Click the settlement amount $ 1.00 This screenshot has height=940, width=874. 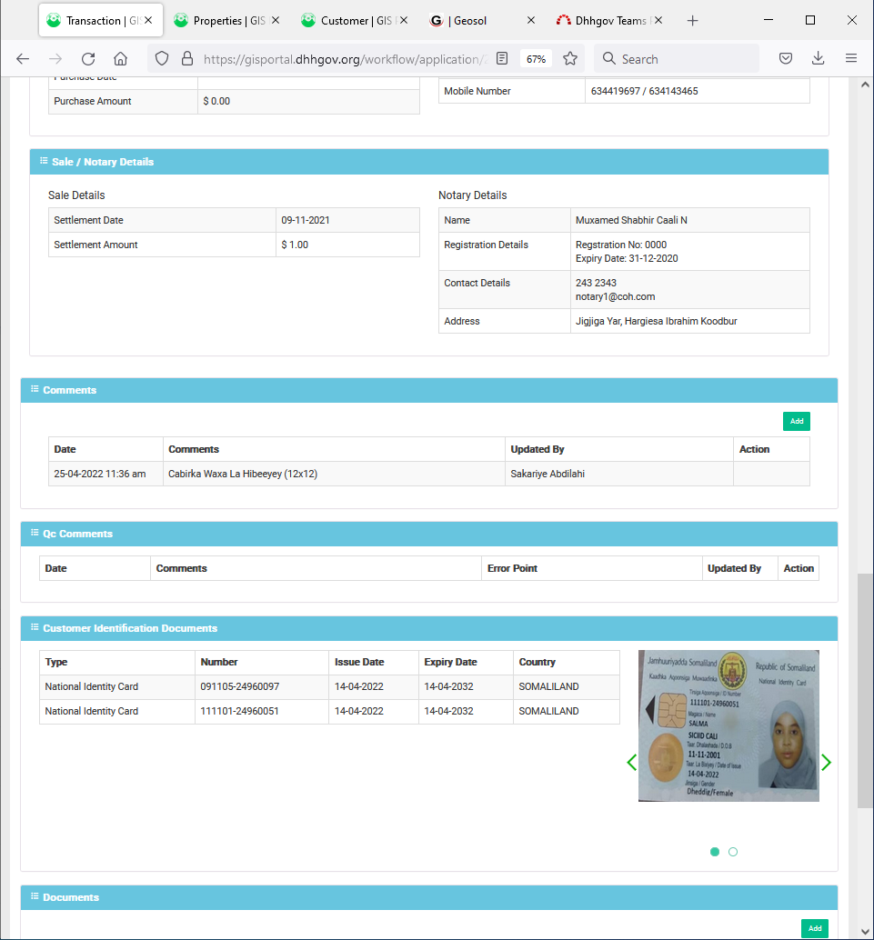pos(295,245)
